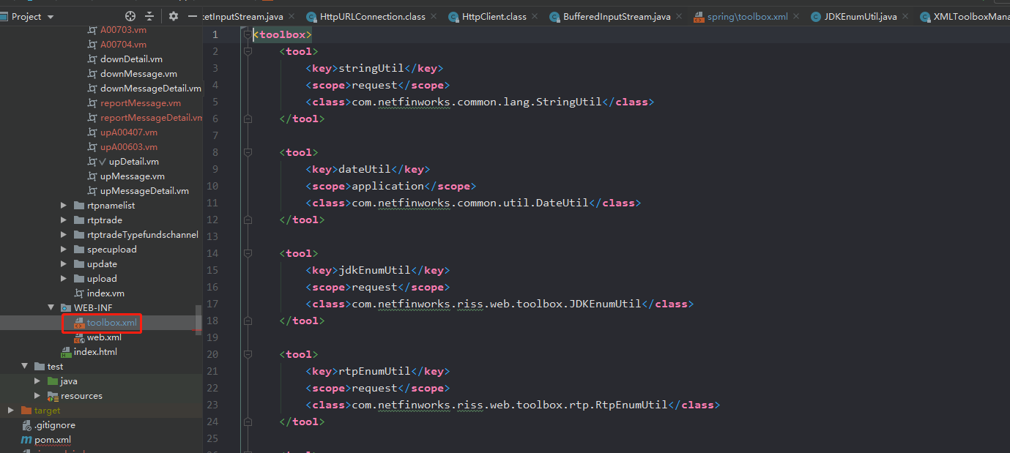The height and width of the screenshot is (453, 1010).
Task: Click the pom.xml Maven icon
Action: point(26,440)
